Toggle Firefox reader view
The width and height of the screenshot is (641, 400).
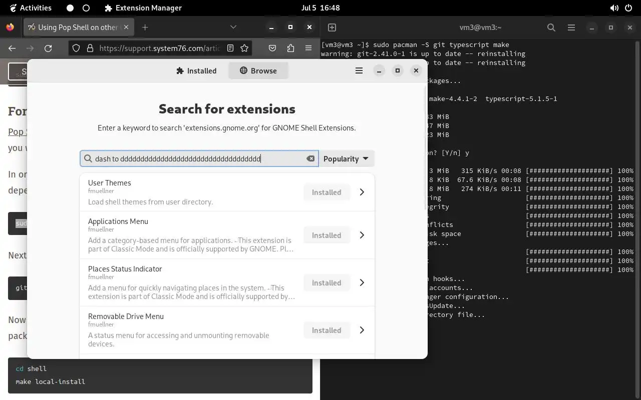click(x=230, y=48)
